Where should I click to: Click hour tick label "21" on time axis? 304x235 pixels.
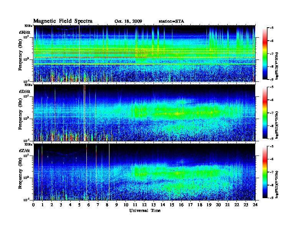coord(227,205)
